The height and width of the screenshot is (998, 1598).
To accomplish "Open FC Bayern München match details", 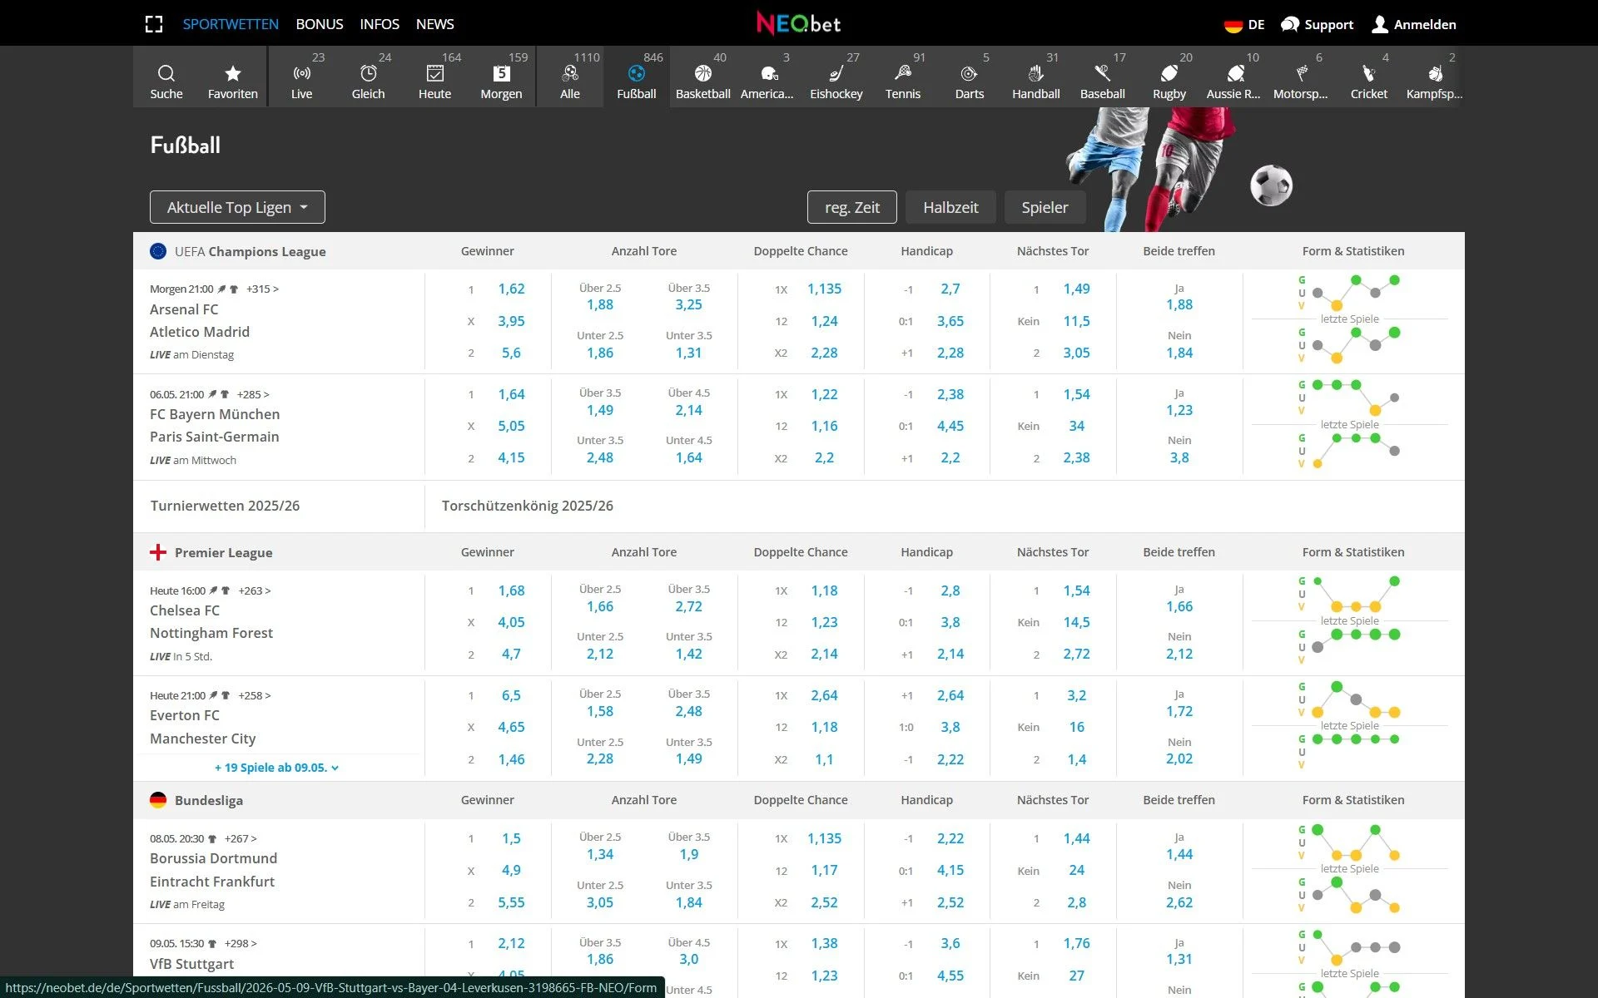I will pyautogui.click(x=215, y=414).
